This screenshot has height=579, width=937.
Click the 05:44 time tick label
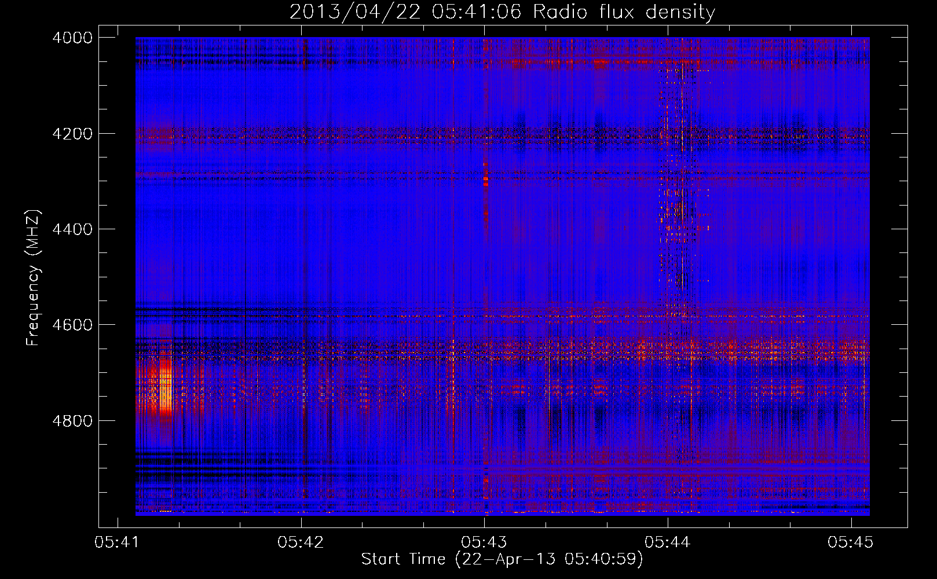pos(668,542)
